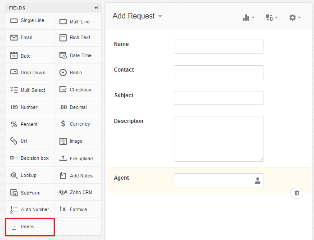The height and width of the screenshot is (240, 314).
Task: Pick the Drop Down field type
Action: tap(30, 72)
